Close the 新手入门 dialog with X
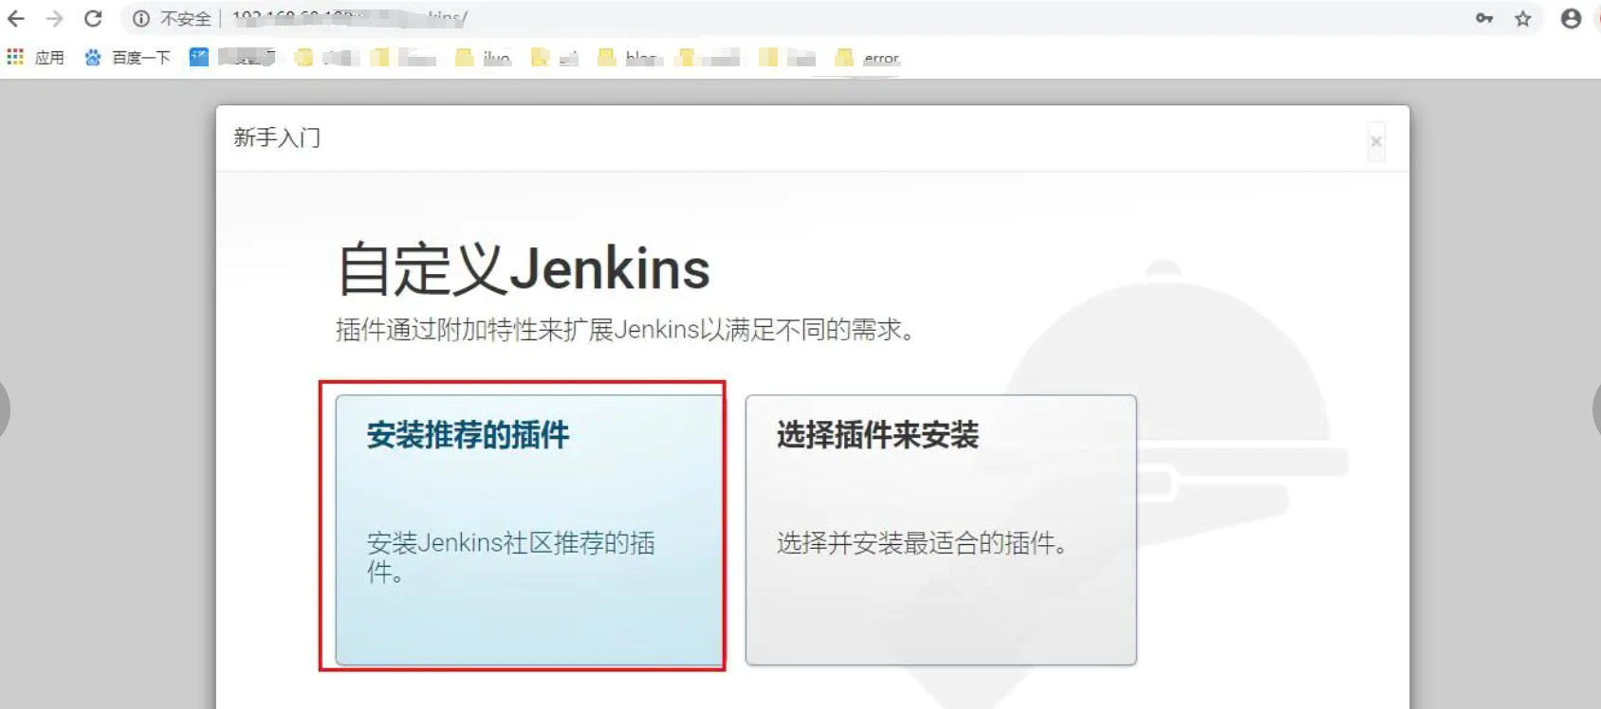 point(1376,142)
